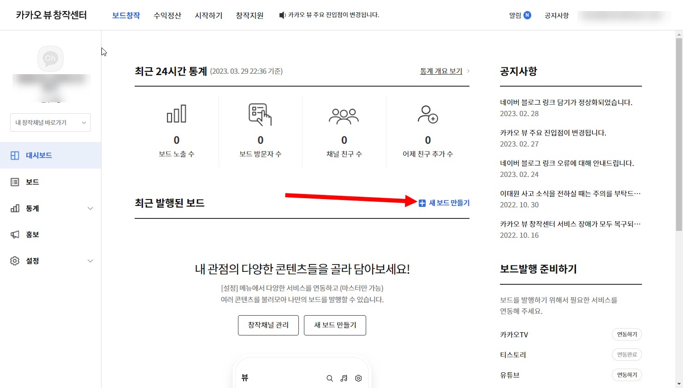The height and width of the screenshot is (388, 683).
Task: Select 대시보드 in the sidebar
Action: 50,155
